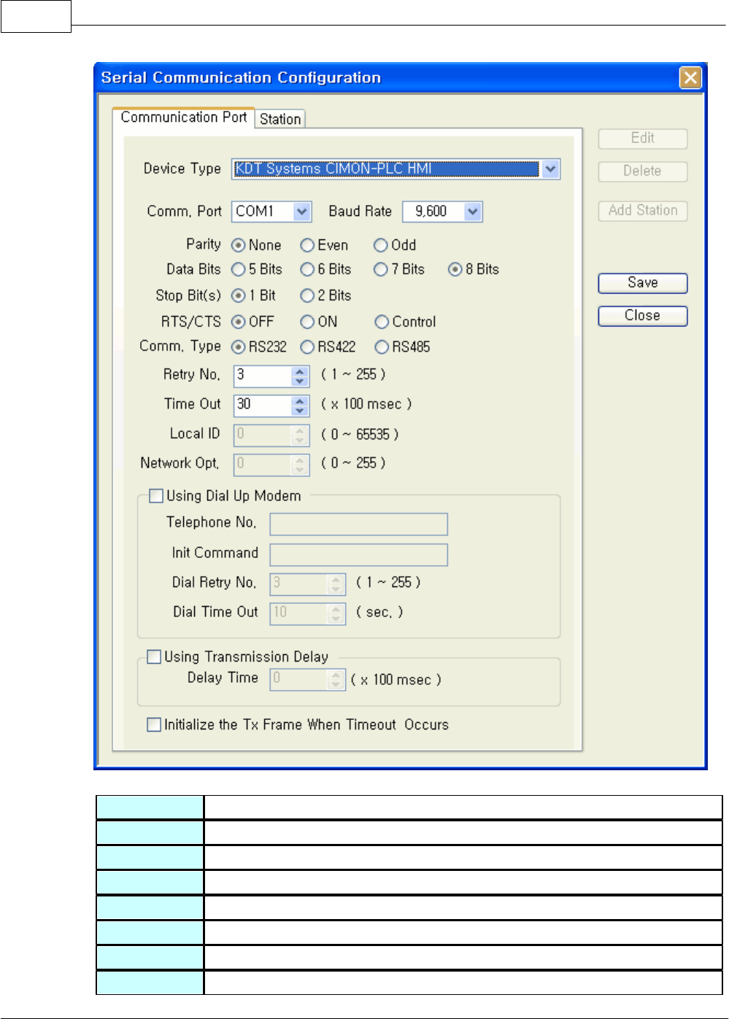Click the Save button
729x1019 pixels.
642,283
